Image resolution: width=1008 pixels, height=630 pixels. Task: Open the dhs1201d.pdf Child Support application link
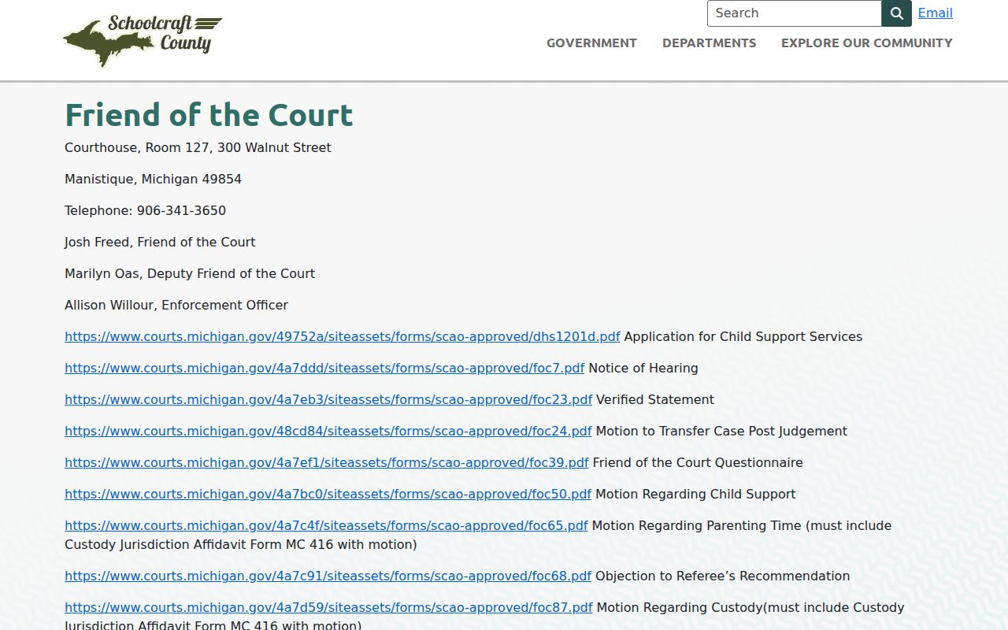pyautogui.click(x=343, y=336)
